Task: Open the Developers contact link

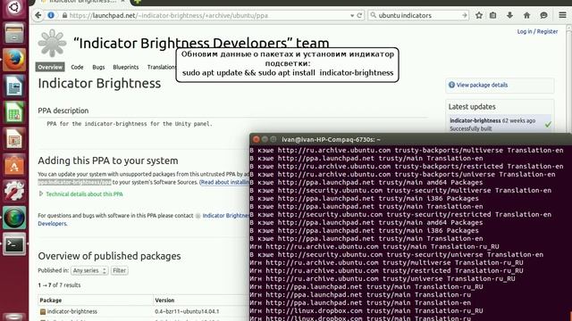Action: 52,224
